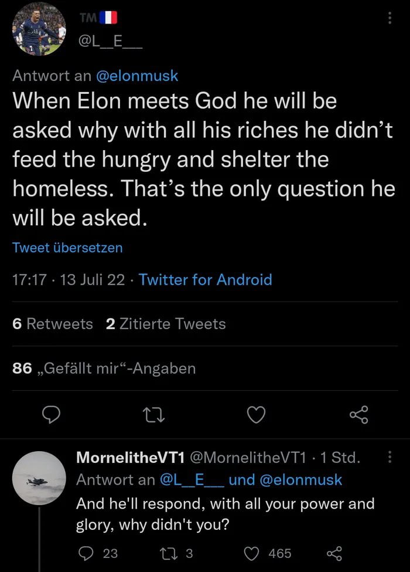Like the main tweet with heart icon
This screenshot has height=572, width=410.
(255, 415)
